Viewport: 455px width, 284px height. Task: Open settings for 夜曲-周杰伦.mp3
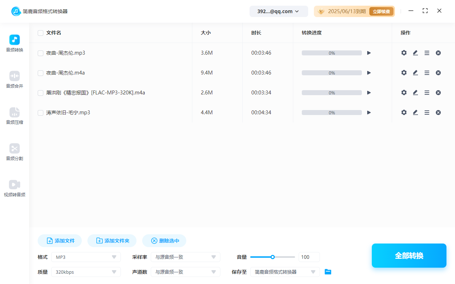point(404,53)
